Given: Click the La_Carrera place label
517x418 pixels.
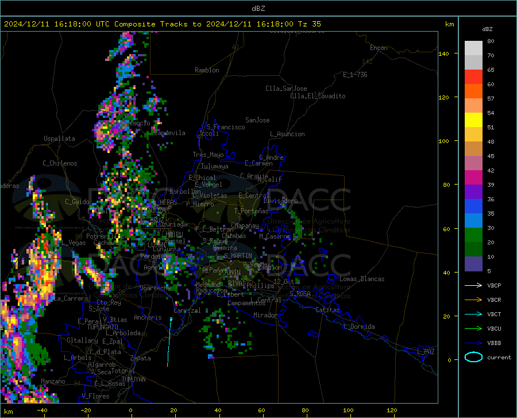Looking at the screenshot, I should click(x=71, y=298).
